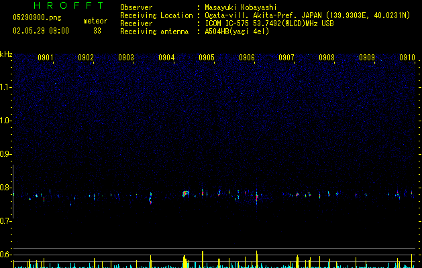Click the 1.0 kHz frequency label
Viewport: 422px width, 268px height.
(6, 121)
